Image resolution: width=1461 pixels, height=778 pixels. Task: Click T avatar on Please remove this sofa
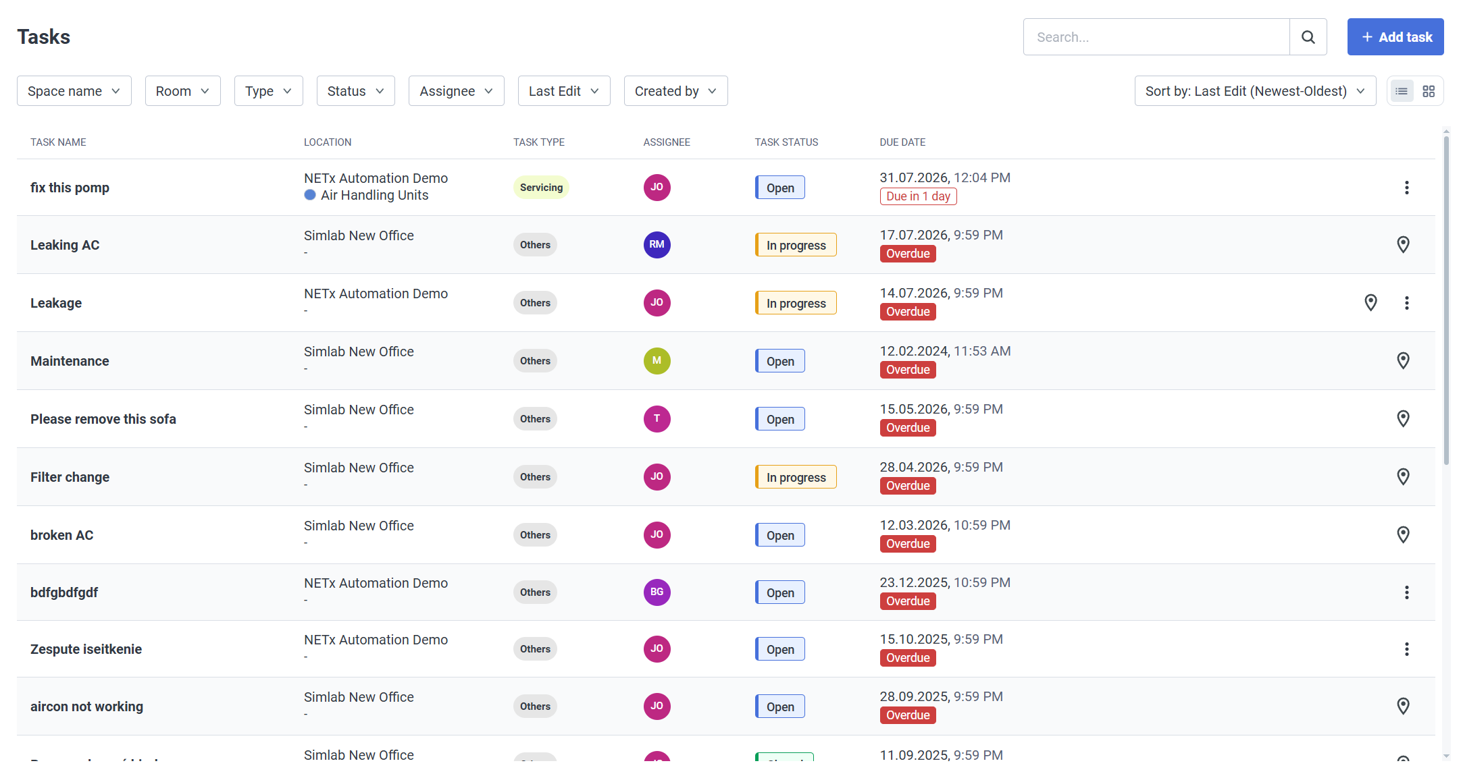coord(657,419)
